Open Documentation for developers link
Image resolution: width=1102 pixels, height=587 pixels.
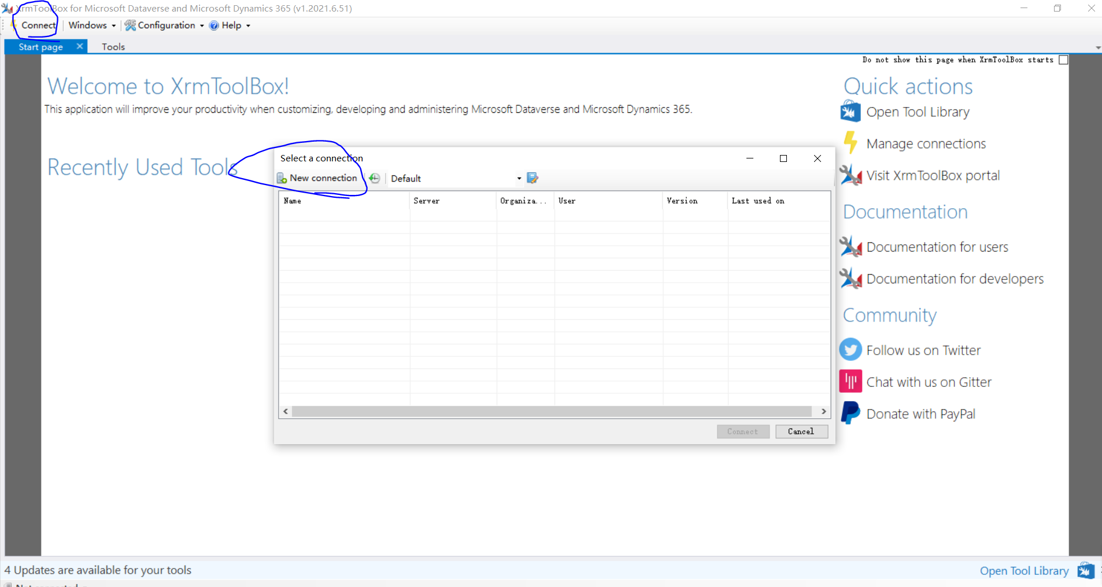(955, 279)
